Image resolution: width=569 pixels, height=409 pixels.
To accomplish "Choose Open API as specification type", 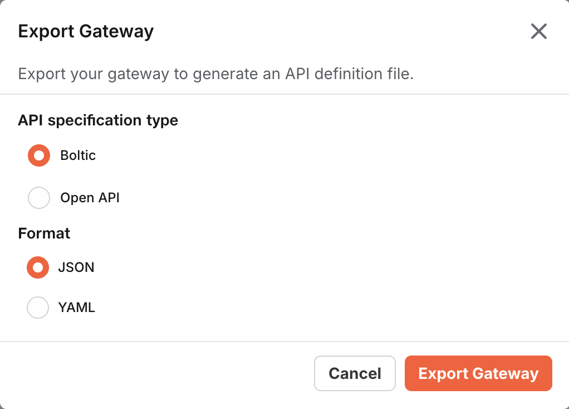I will (x=38, y=198).
